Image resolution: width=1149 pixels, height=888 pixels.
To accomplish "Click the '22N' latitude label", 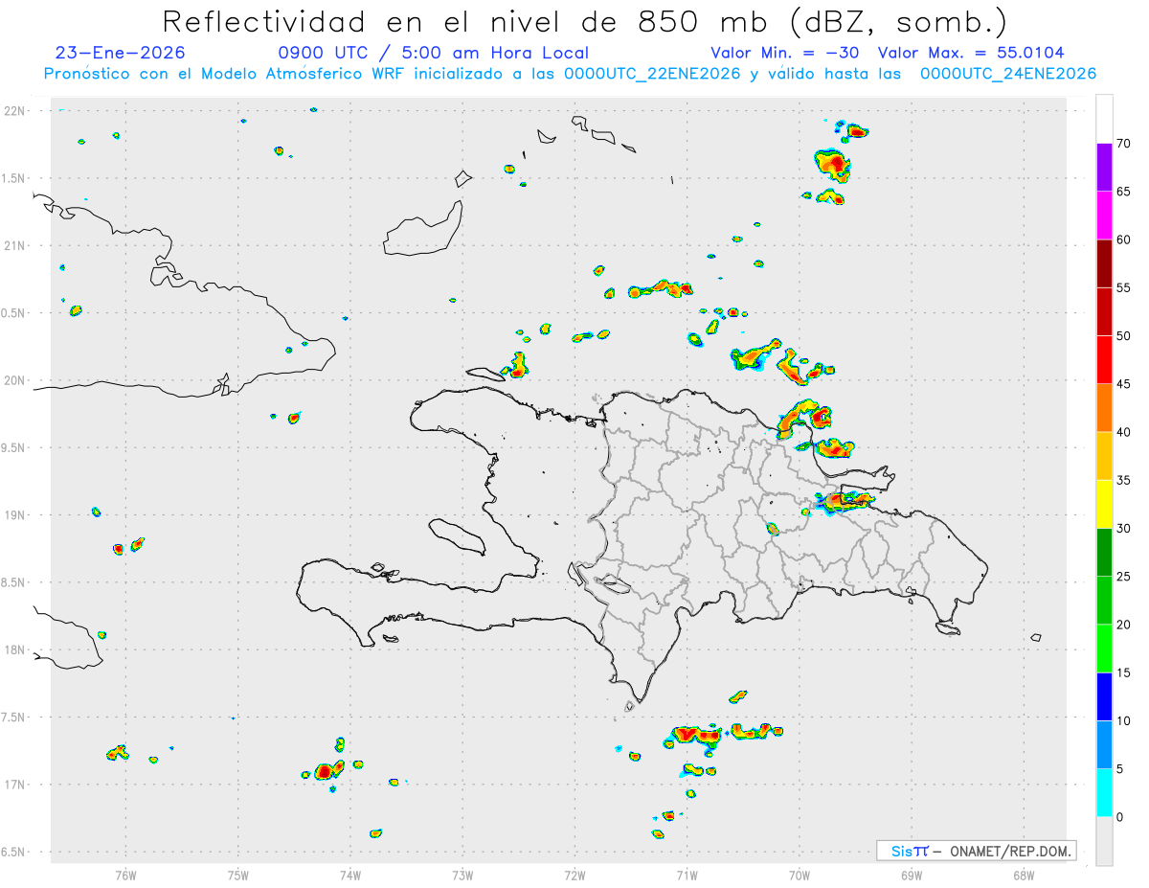I will tap(16, 111).
